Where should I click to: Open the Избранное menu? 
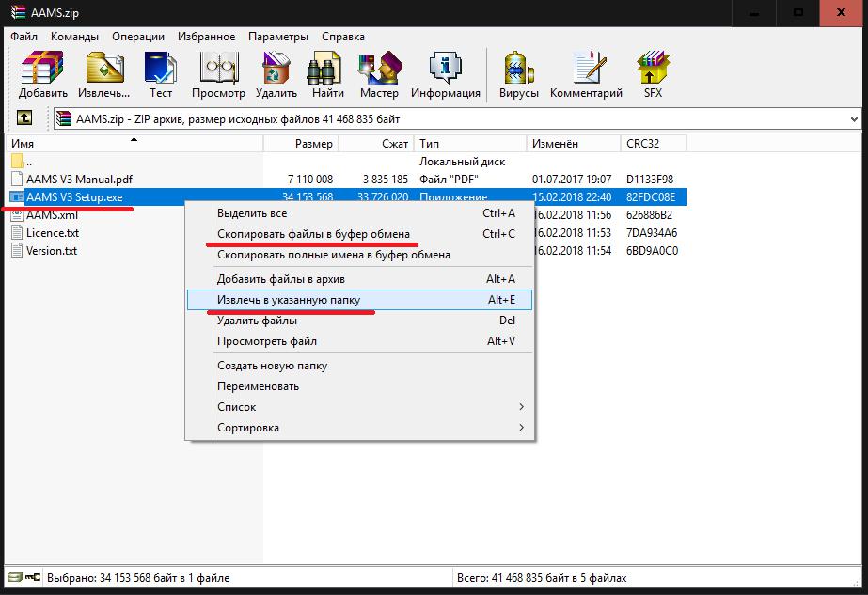207,37
